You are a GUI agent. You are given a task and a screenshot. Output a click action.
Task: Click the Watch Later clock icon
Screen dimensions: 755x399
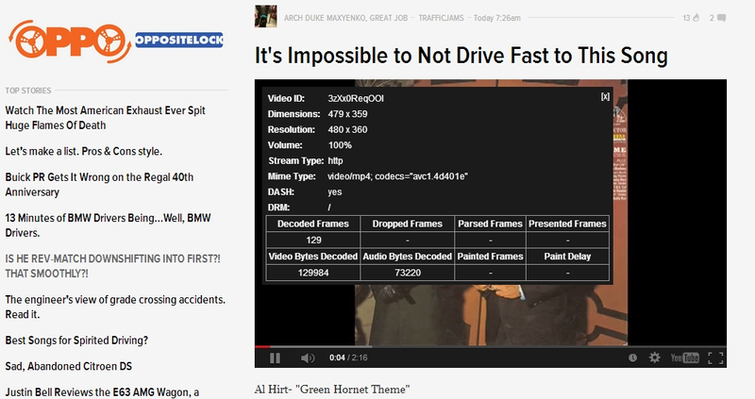632,357
